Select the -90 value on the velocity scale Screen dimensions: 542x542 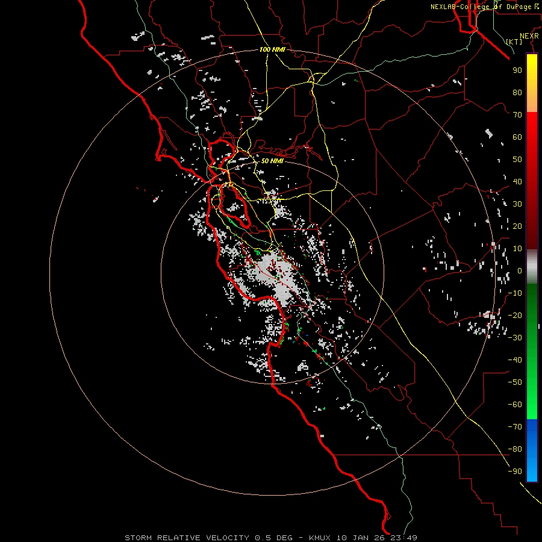coord(515,472)
